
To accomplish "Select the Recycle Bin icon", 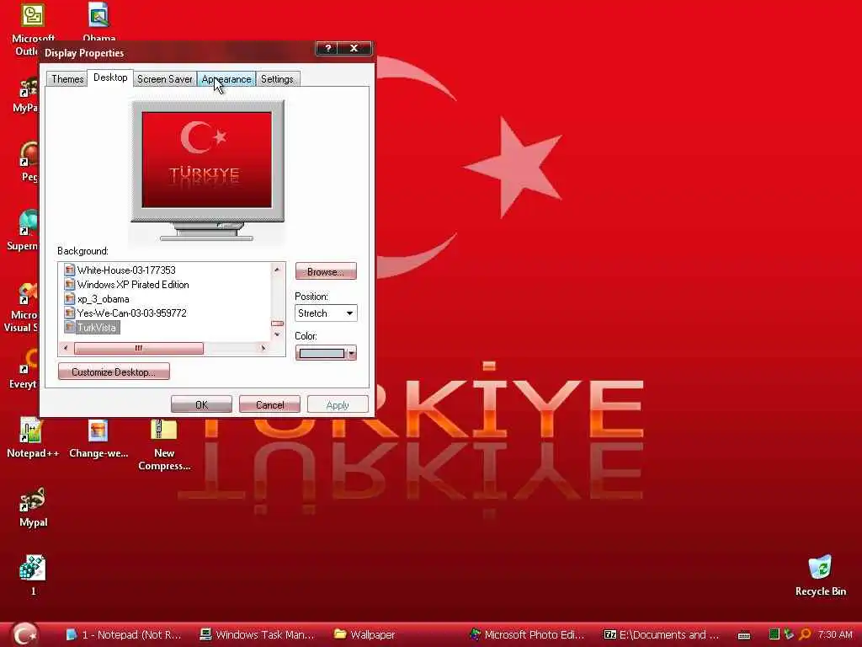I will 820,575.
